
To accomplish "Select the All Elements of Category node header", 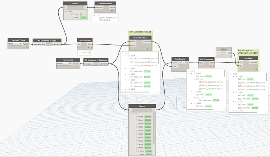I will (x=96, y=60).
